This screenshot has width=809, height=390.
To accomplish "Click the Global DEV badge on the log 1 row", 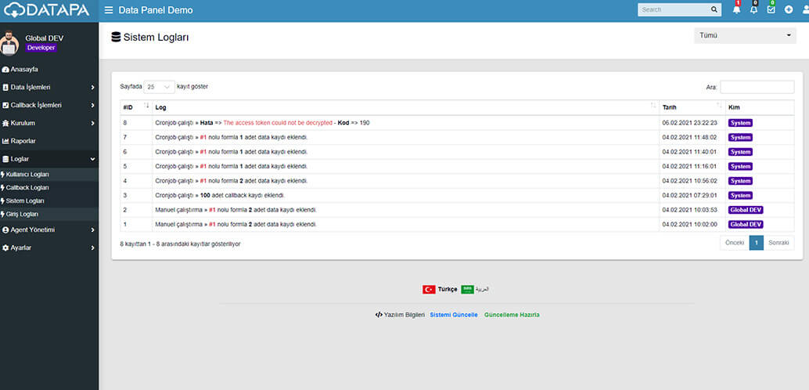I will point(746,224).
